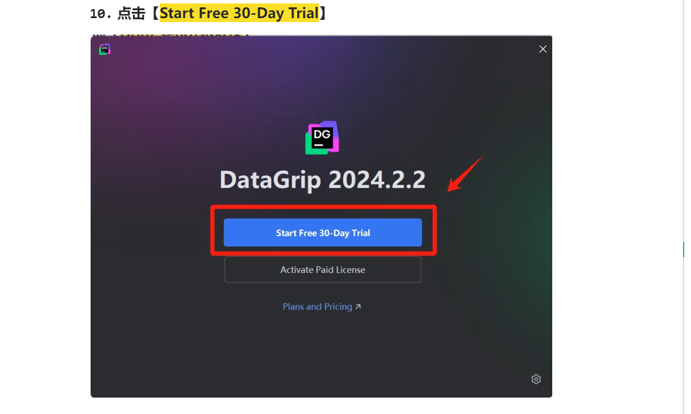Open the settings gear in the dialog
Image resolution: width=691 pixels, height=414 pixels.
(x=536, y=379)
